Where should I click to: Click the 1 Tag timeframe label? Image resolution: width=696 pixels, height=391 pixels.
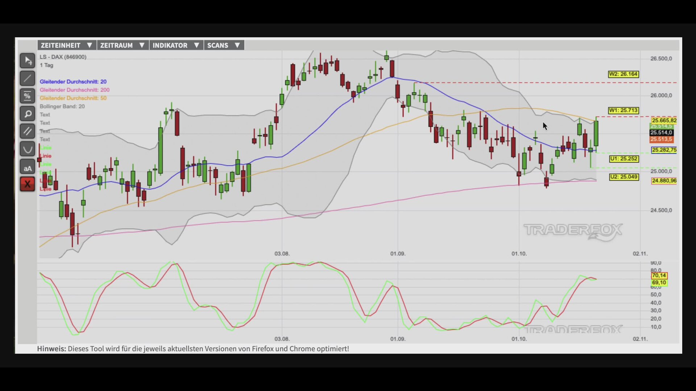pos(46,65)
